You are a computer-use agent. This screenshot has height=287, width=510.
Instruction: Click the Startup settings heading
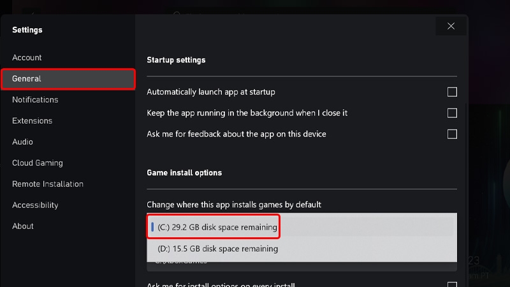pos(176,60)
